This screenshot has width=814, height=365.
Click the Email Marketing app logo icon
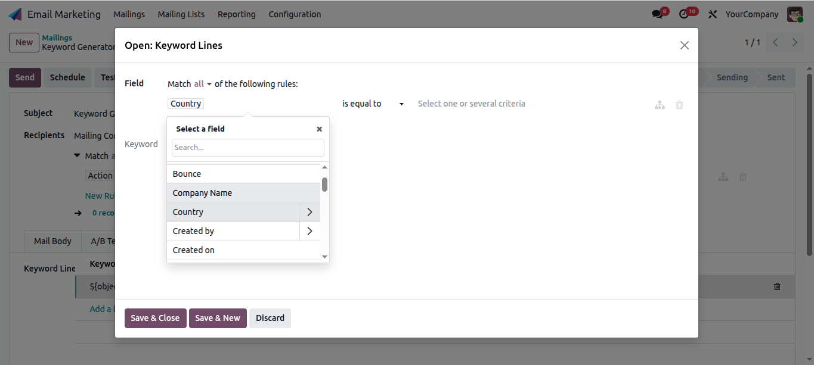point(15,14)
